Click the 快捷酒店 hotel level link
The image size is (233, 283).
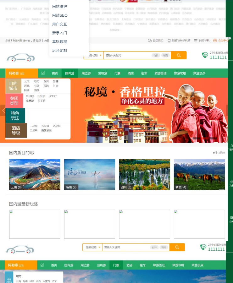(46, 130)
